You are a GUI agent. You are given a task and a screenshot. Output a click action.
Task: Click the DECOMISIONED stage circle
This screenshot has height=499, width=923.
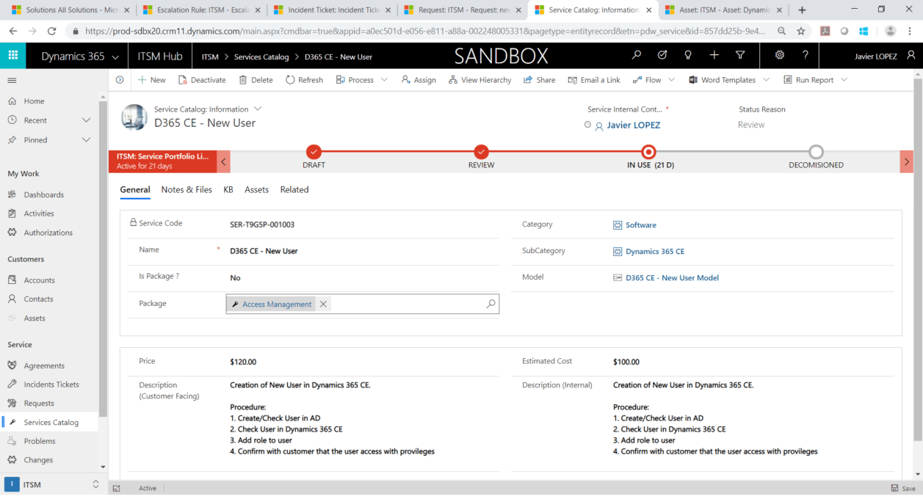click(x=816, y=152)
